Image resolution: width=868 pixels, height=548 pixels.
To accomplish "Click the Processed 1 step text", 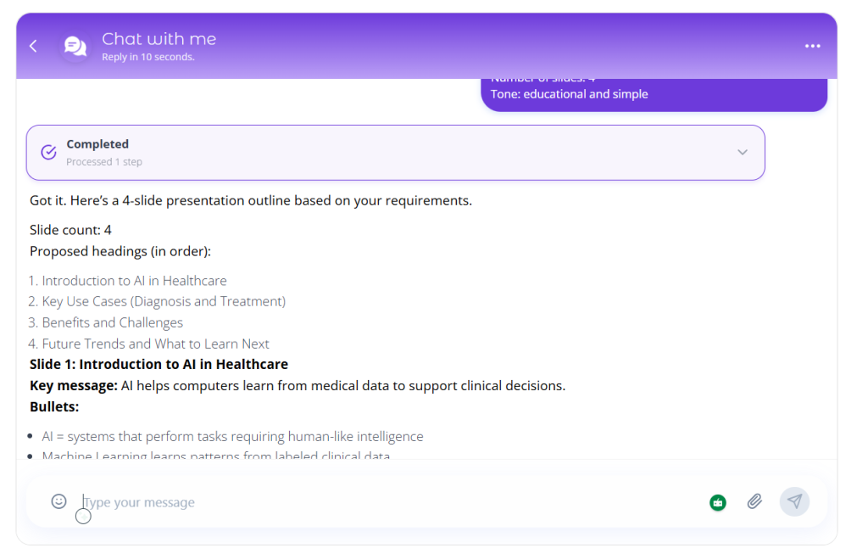I will (104, 162).
